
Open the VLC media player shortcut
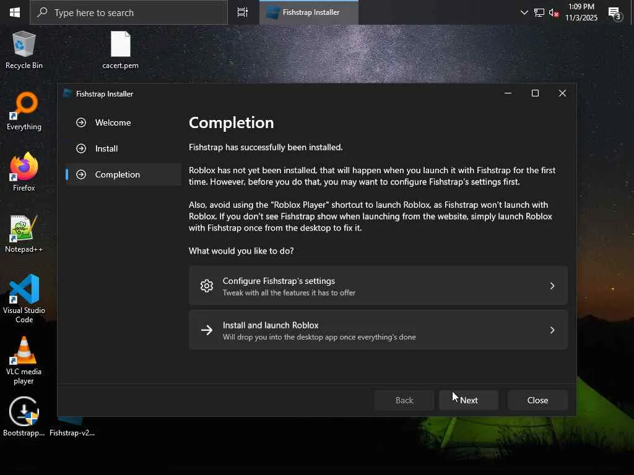24,361
